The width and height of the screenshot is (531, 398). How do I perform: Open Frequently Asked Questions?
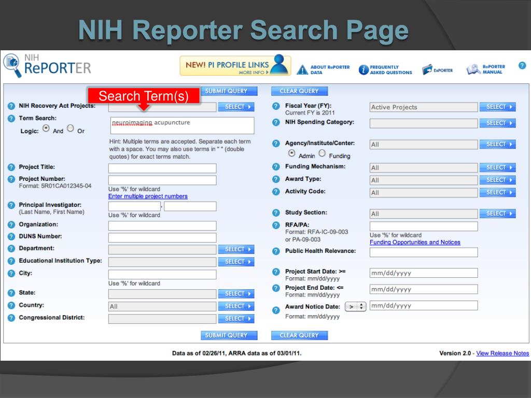click(x=385, y=70)
